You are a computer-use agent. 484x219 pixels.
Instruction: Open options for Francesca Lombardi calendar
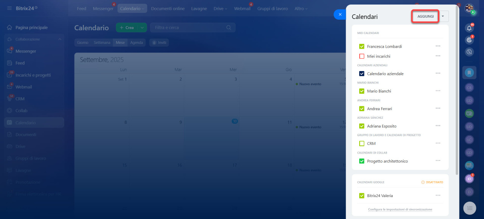click(438, 46)
